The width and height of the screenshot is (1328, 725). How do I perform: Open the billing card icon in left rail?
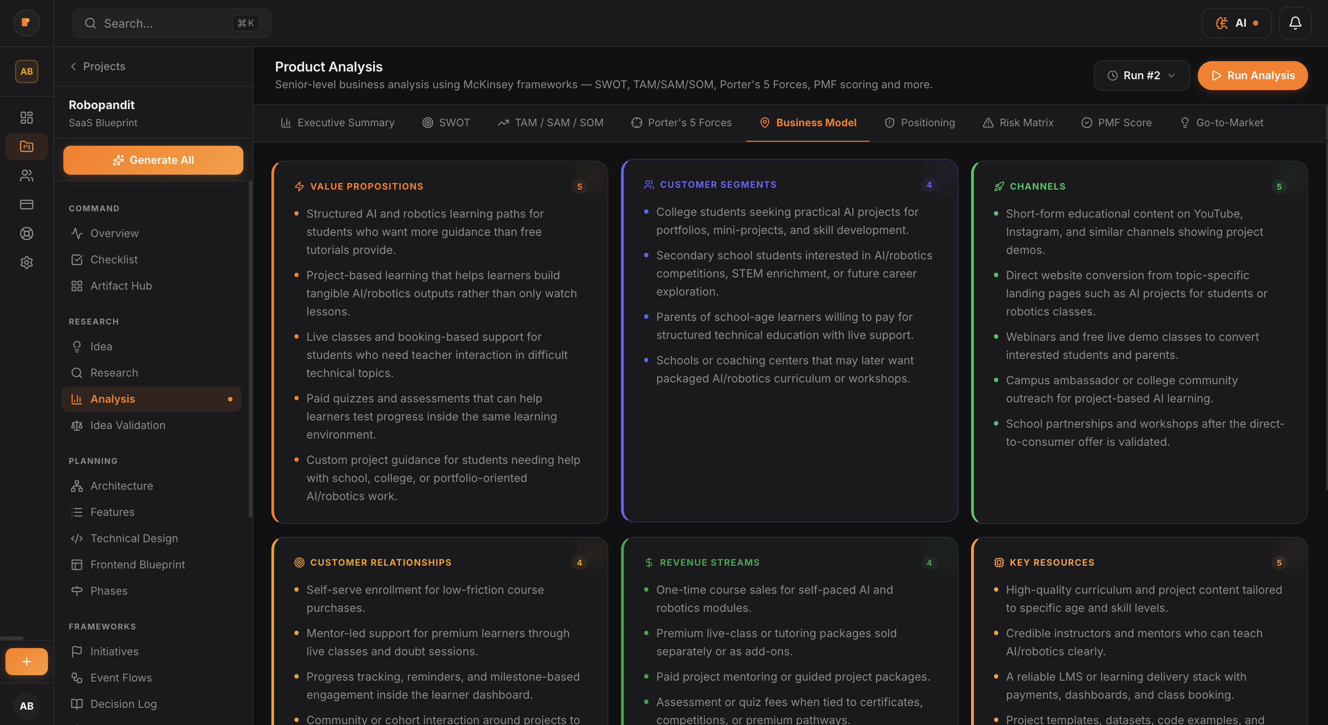click(26, 205)
